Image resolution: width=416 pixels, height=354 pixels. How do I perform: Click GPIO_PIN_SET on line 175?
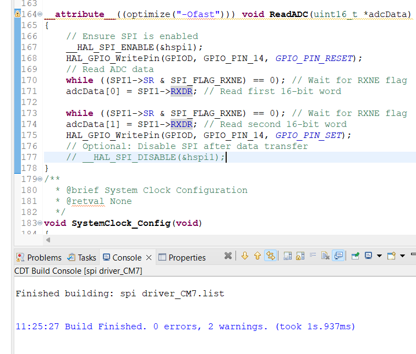pos(309,135)
